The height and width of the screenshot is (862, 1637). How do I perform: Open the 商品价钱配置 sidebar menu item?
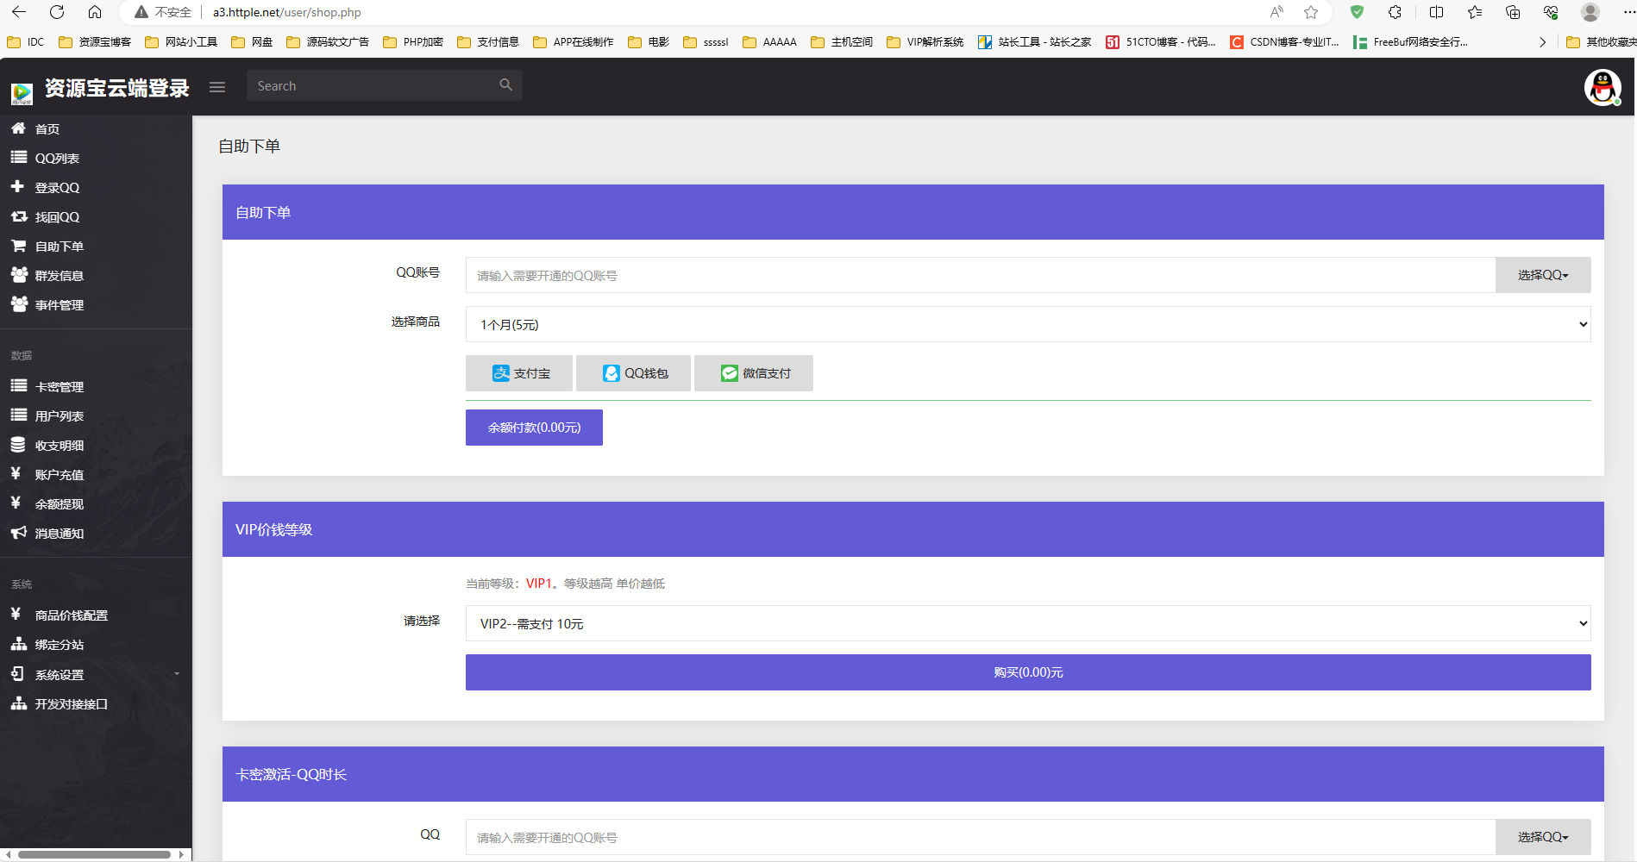[96, 615]
